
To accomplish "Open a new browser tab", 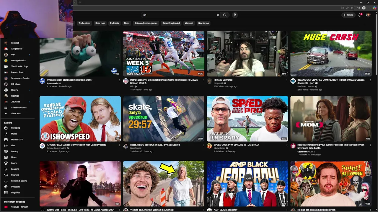I will pos(80,2).
